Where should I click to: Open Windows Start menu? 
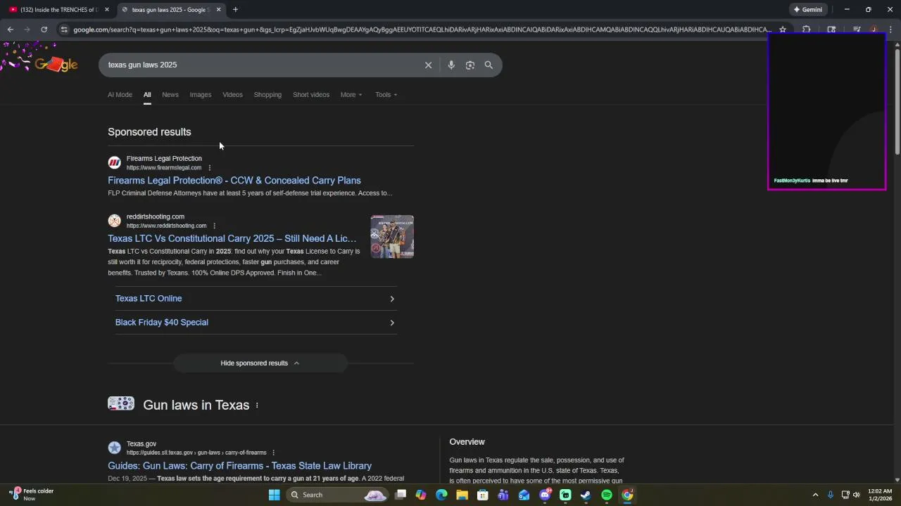[x=274, y=495]
